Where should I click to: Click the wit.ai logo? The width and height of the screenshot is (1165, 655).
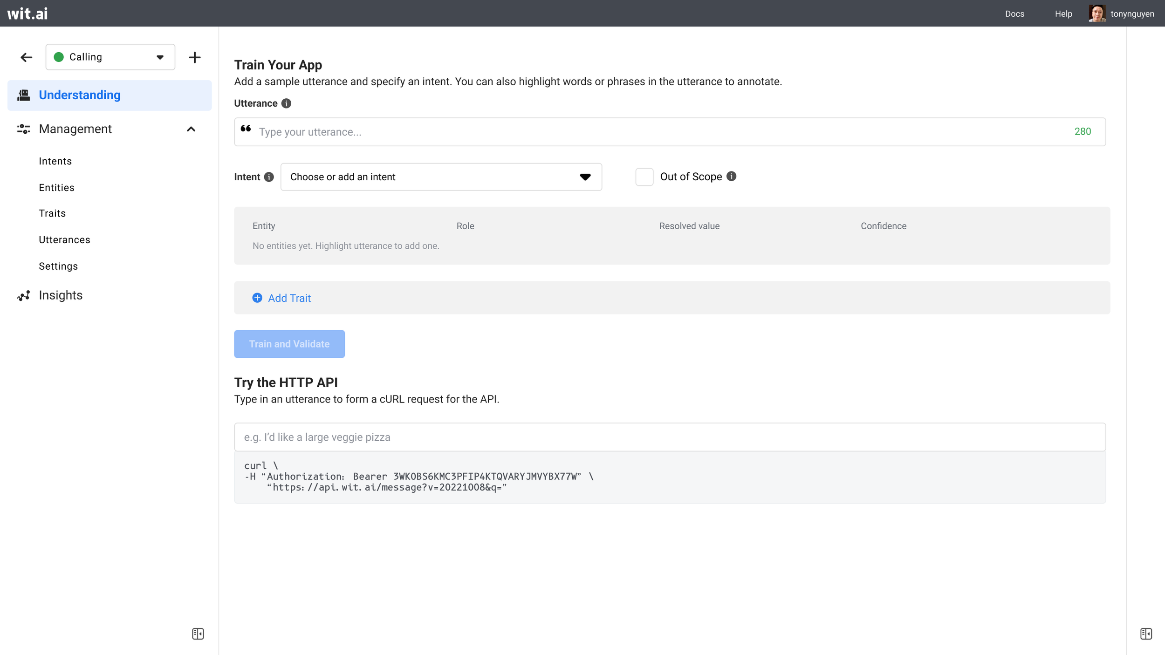[x=27, y=14]
